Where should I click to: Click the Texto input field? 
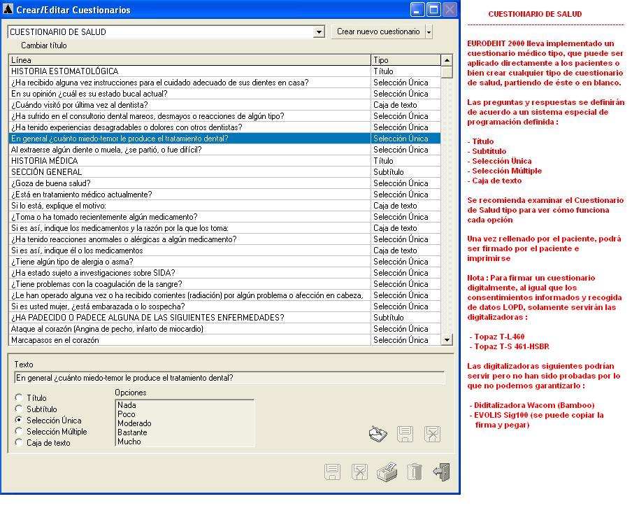tap(230, 378)
